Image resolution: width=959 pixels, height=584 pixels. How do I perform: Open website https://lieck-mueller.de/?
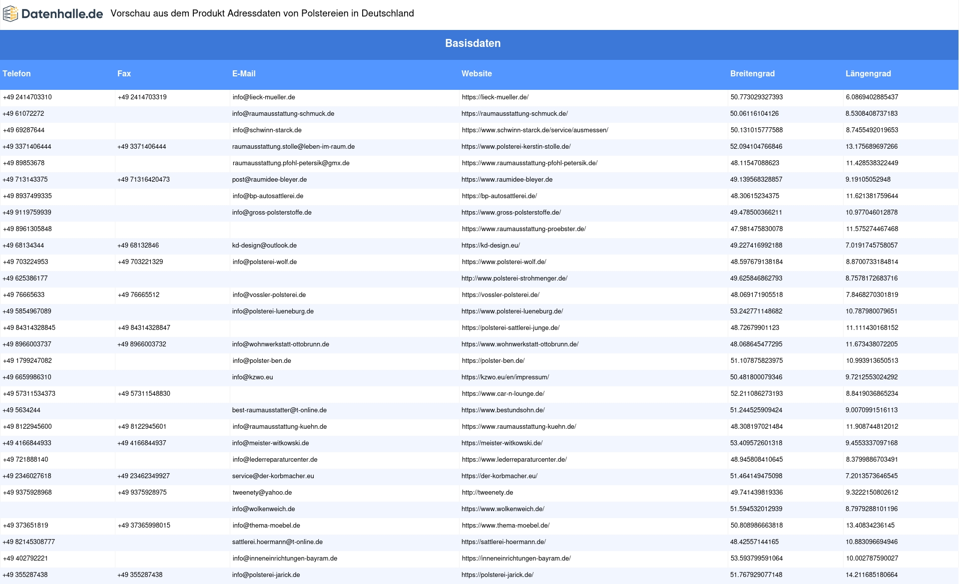pos(495,97)
